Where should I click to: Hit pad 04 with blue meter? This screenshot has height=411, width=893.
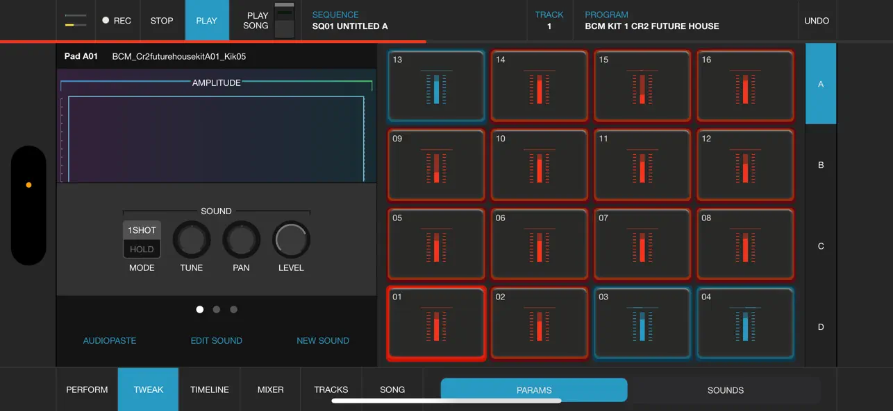[745, 324]
